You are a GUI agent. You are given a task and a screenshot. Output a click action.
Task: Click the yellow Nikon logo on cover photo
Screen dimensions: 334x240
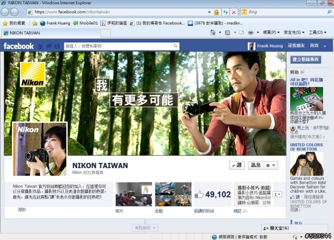[32, 74]
